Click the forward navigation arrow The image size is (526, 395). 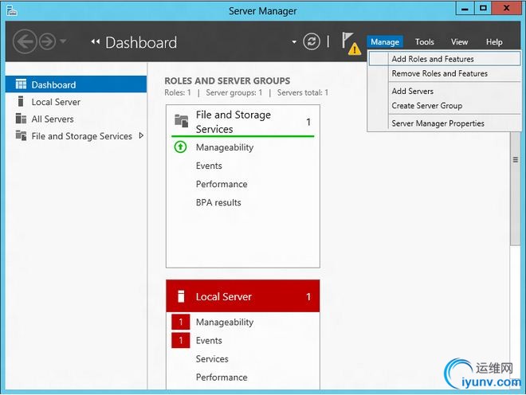click(47, 42)
